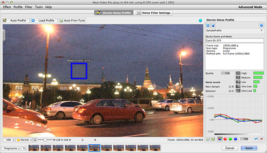Expand the Progressive scan type dropdown

tap(11, 148)
